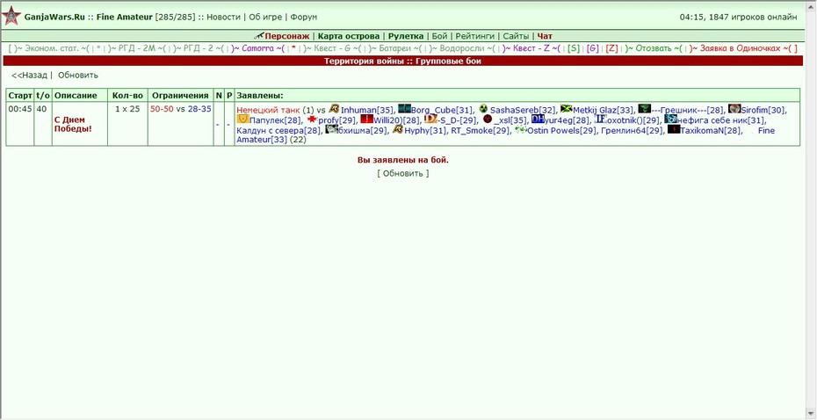Click Эконом. стат. quick link
This screenshot has width=817, height=420.
(x=52, y=48)
